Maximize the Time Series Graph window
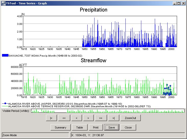The image size is (187, 139). coord(179,3)
